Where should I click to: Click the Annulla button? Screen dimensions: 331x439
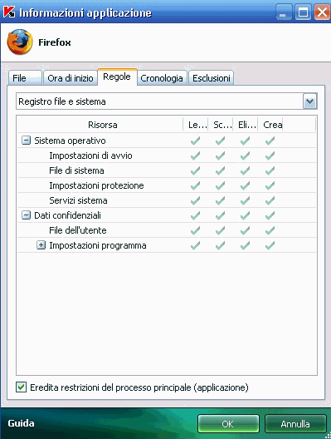pos(295,423)
